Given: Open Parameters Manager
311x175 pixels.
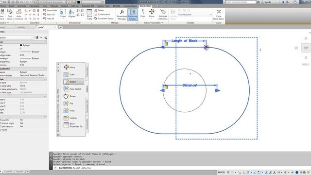Looking at the screenshot, I should point(122,14).
